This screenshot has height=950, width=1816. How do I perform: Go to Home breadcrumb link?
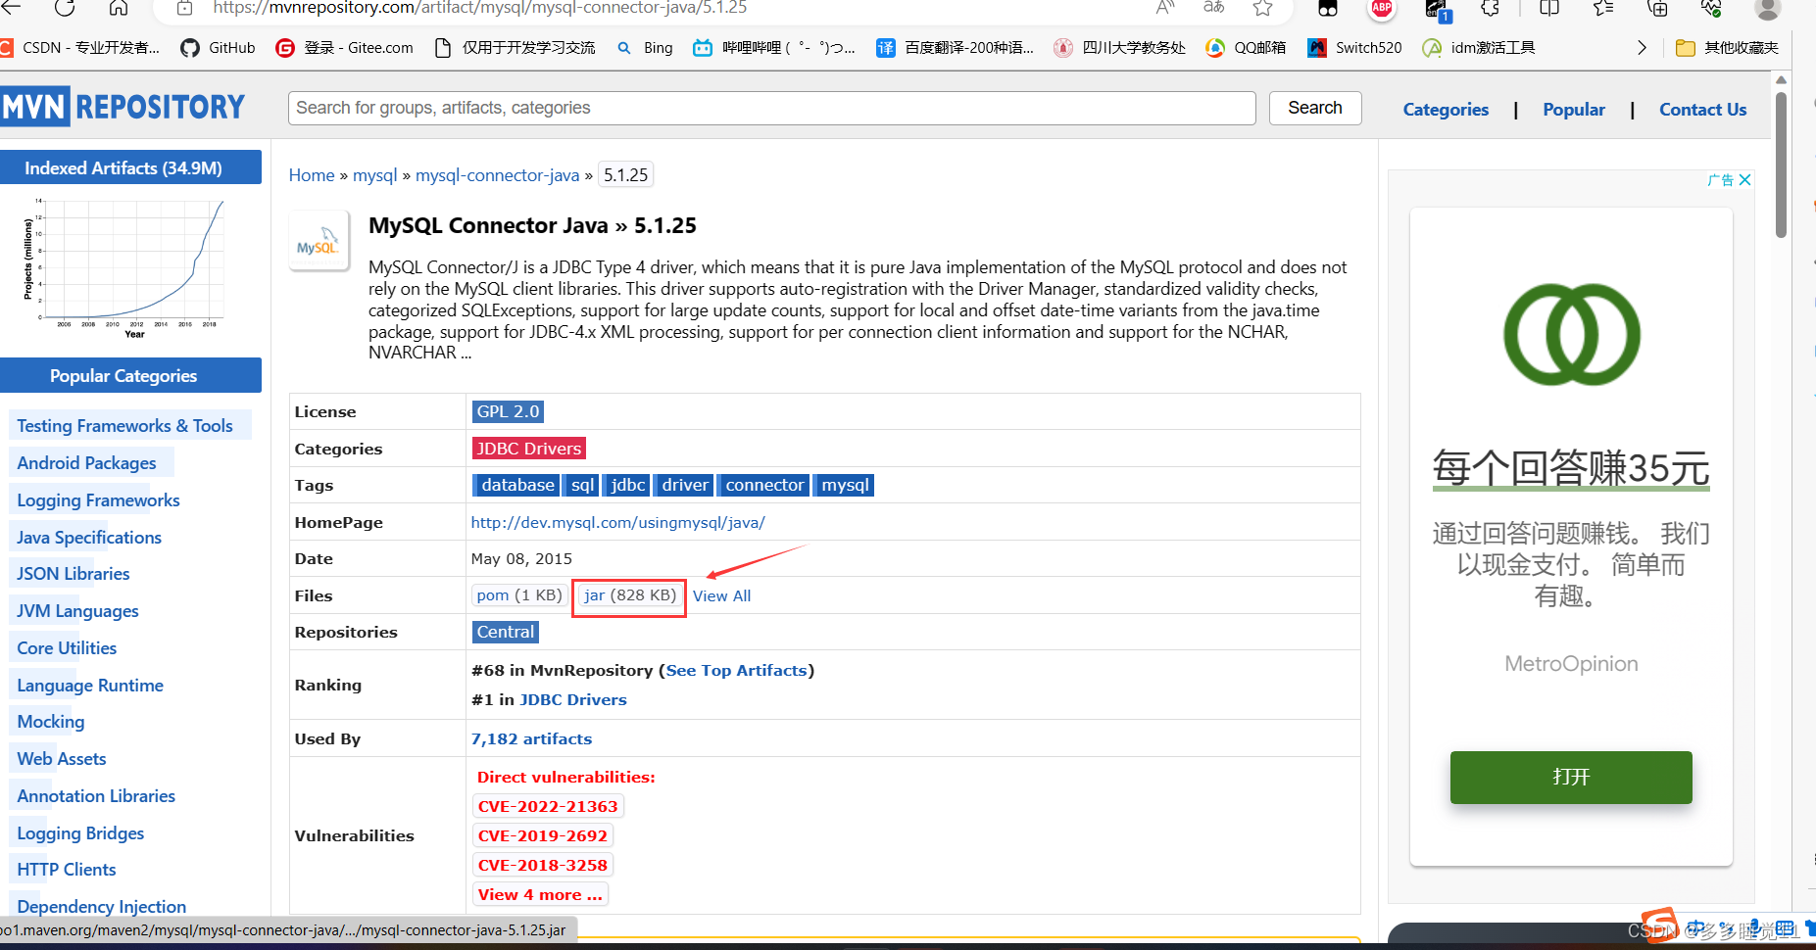(x=312, y=175)
